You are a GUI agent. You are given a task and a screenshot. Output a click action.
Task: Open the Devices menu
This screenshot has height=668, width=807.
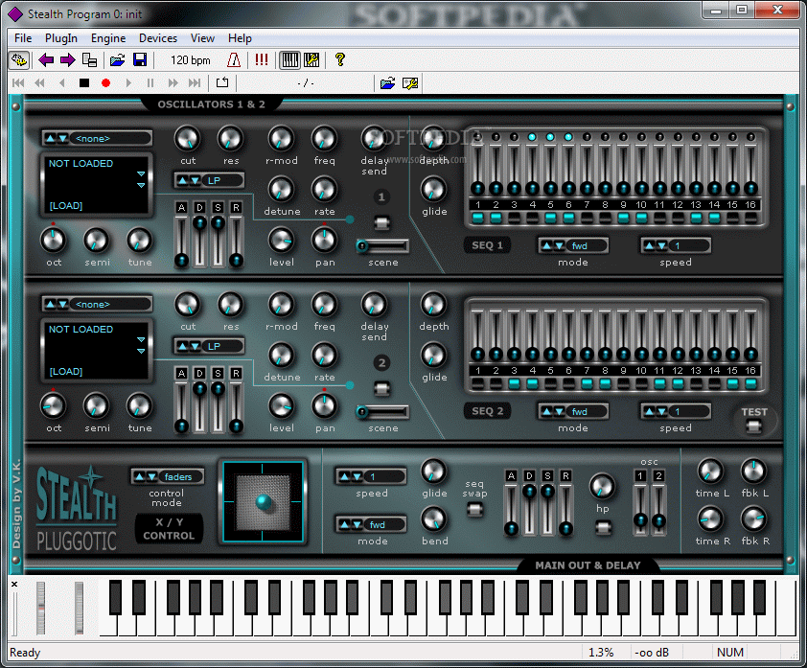pos(158,38)
